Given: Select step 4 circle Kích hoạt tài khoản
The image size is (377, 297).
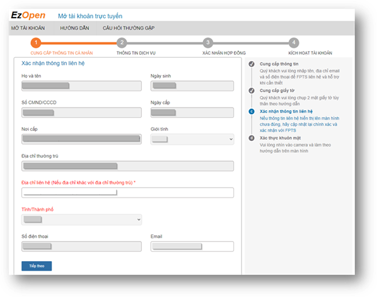Looking at the screenshot, I should [294, 43].
